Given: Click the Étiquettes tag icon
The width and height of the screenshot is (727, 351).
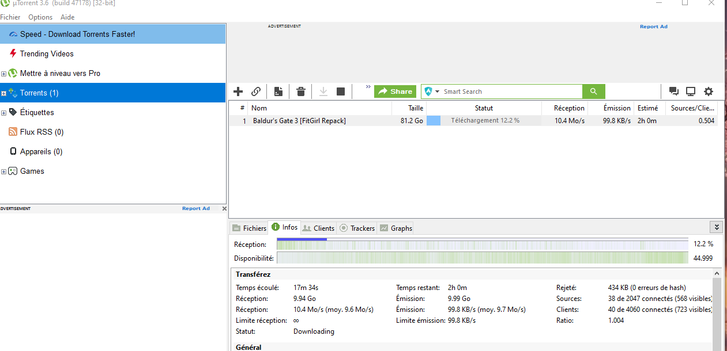Looking at the screenshot, I should 13,112.
